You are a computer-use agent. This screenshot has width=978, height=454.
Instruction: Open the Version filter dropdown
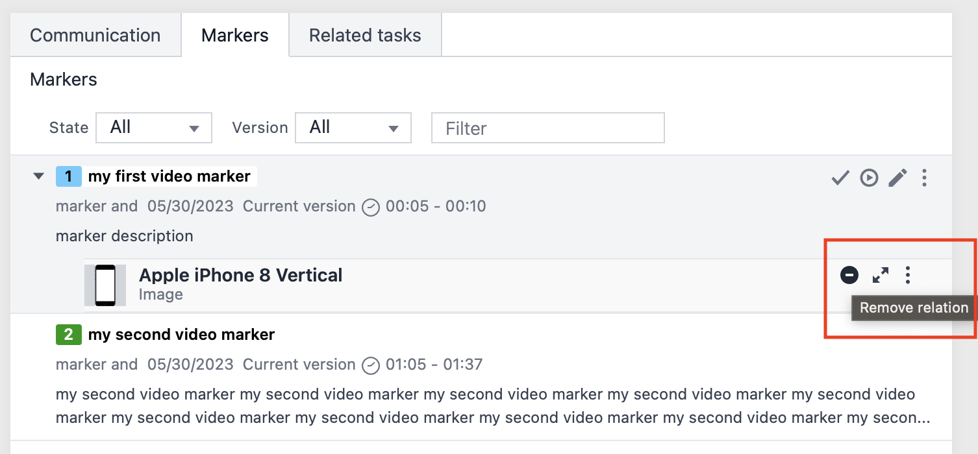(353, 128)
